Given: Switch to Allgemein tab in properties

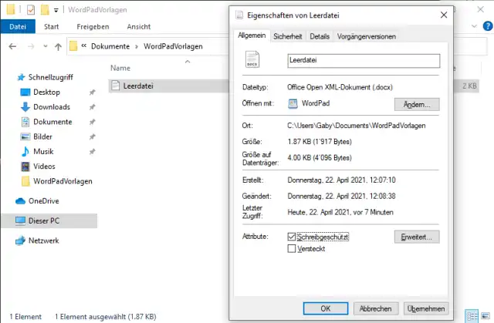Looking at the screenshot, I should [x=252, y=35].
